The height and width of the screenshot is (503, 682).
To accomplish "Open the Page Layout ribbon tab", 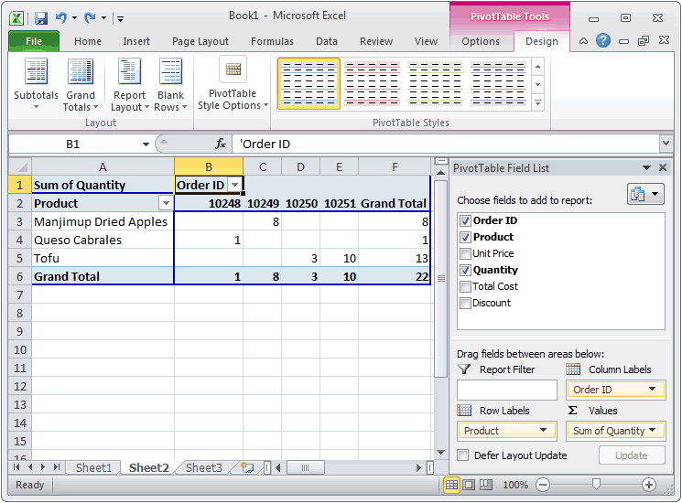I will tap(200, 41).
